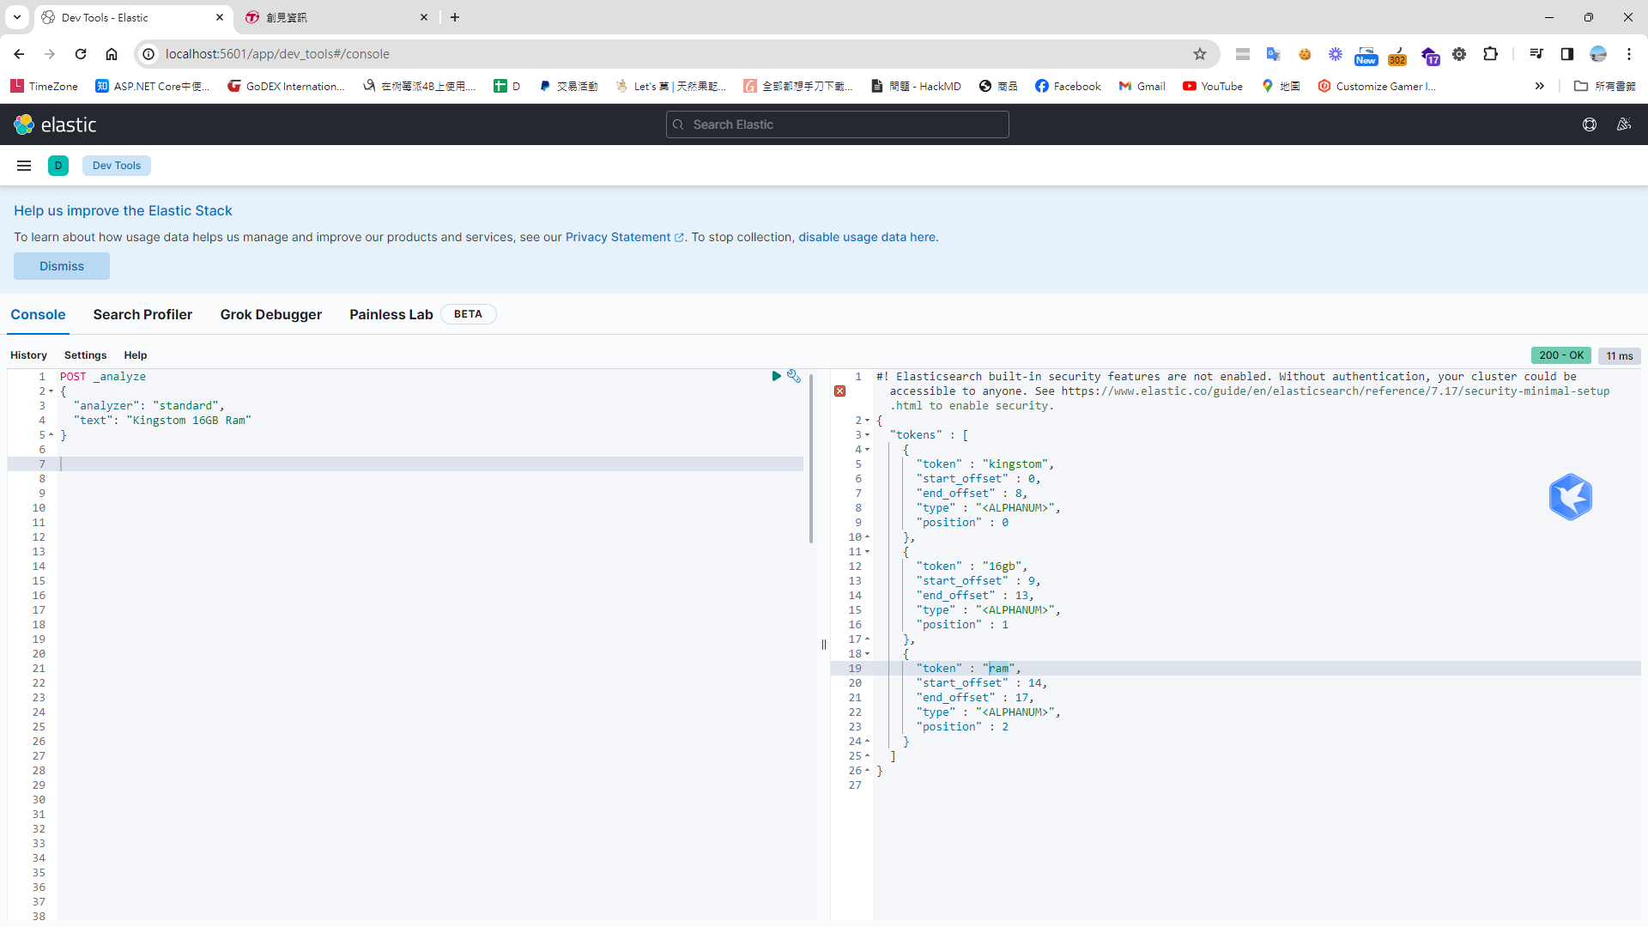Click the red warning marker in output
This screenshot has width=1648, height=927.
839,391
